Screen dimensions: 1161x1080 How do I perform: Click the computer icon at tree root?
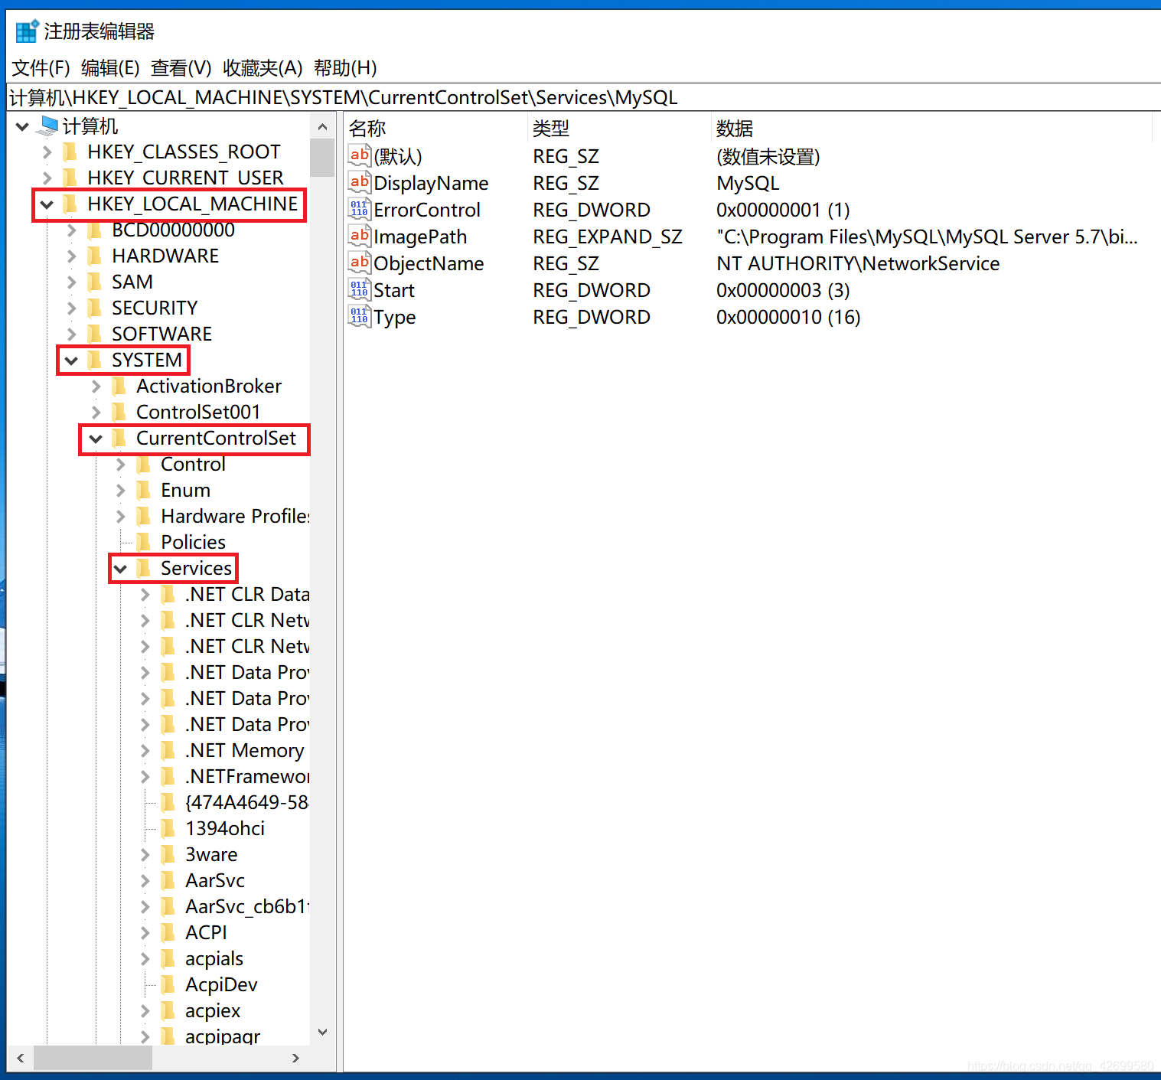click(48, 126)
